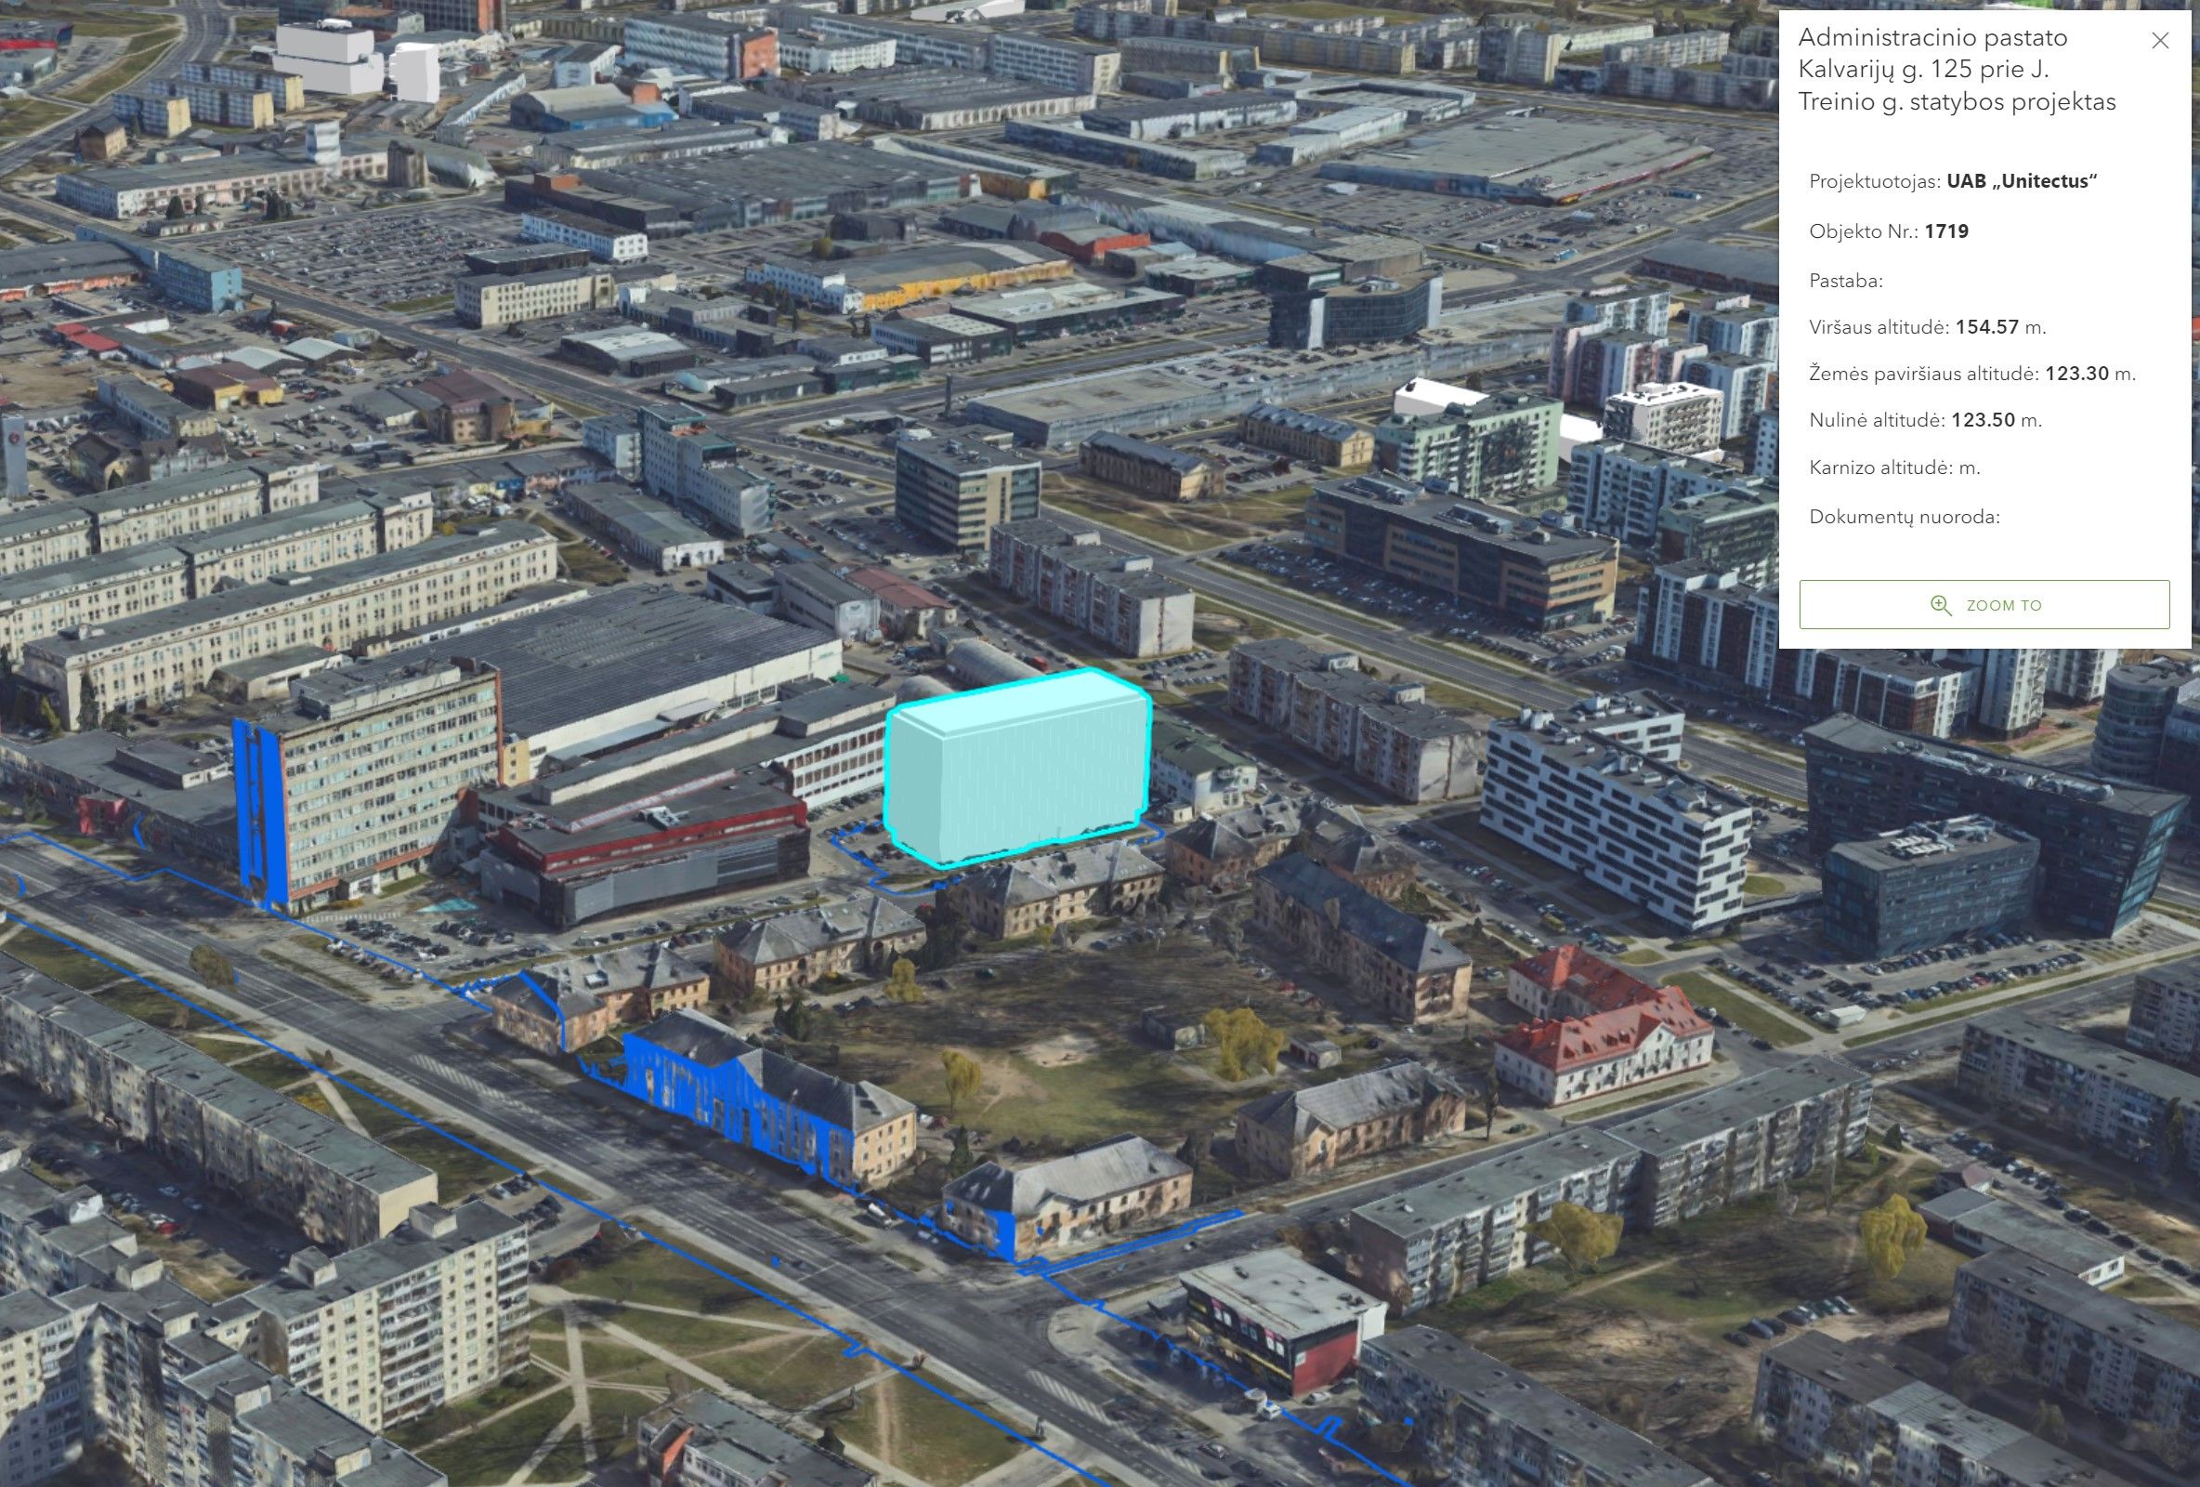This screenshot has height=1487, width=2200.
Task: Click the object number 1719
Action: pos(1946,231)
